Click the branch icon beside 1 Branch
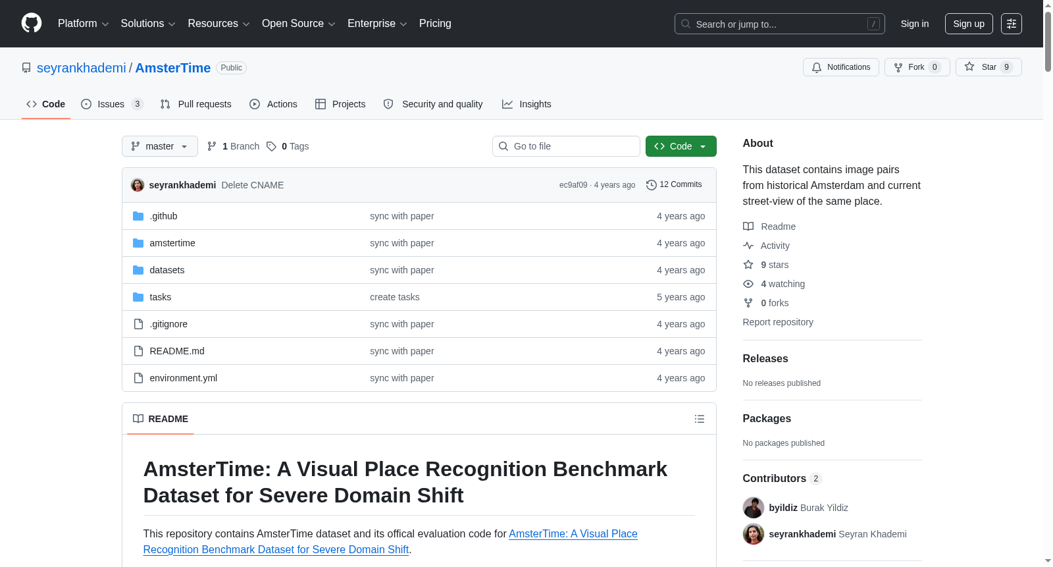The width and height of the screenshot is (1053, 567). click(212, 146)
